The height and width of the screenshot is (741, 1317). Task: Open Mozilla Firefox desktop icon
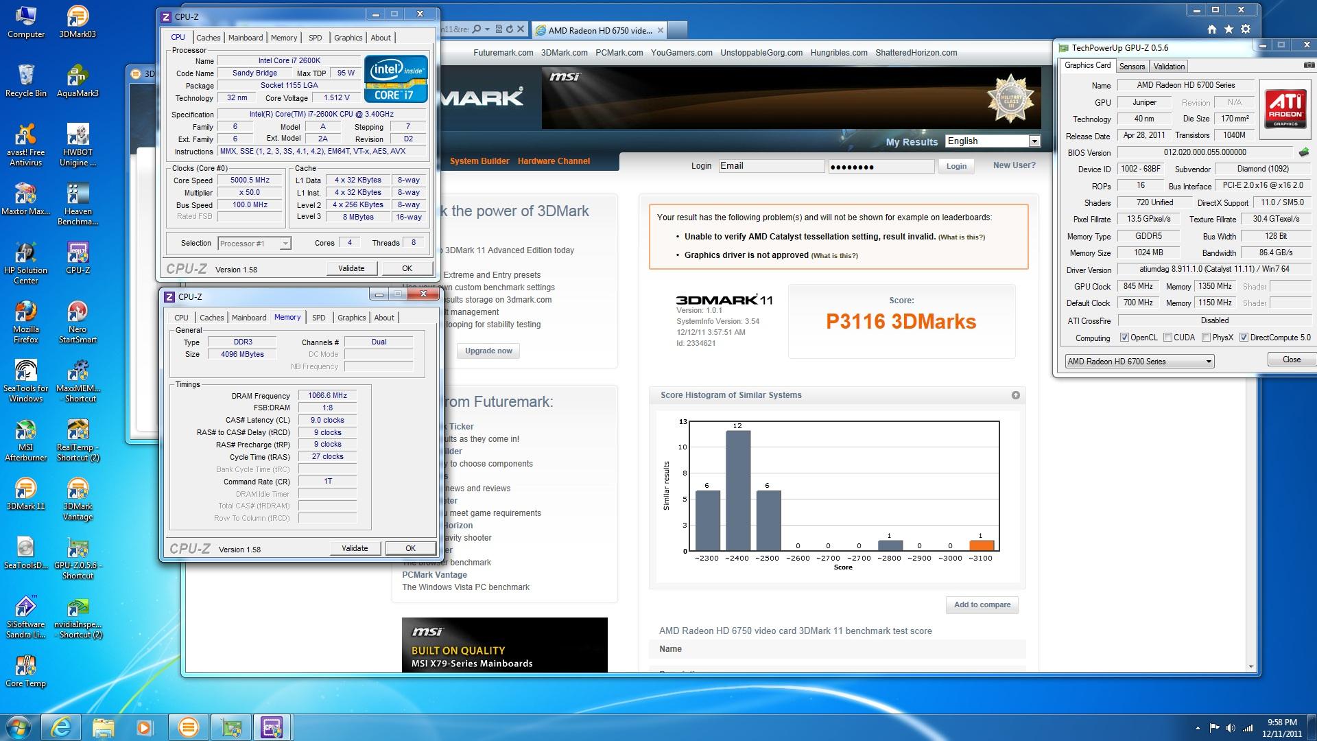[x=26, y=322]
